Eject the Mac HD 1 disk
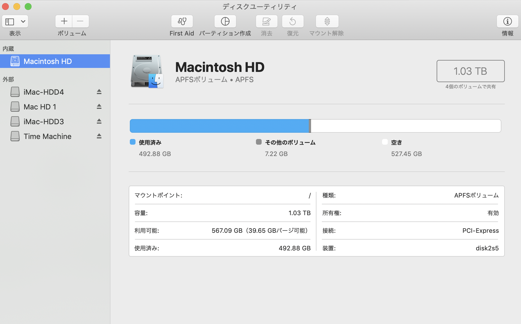Image resolution: width=521 pixels, height=324 pixels. (99, 107)
